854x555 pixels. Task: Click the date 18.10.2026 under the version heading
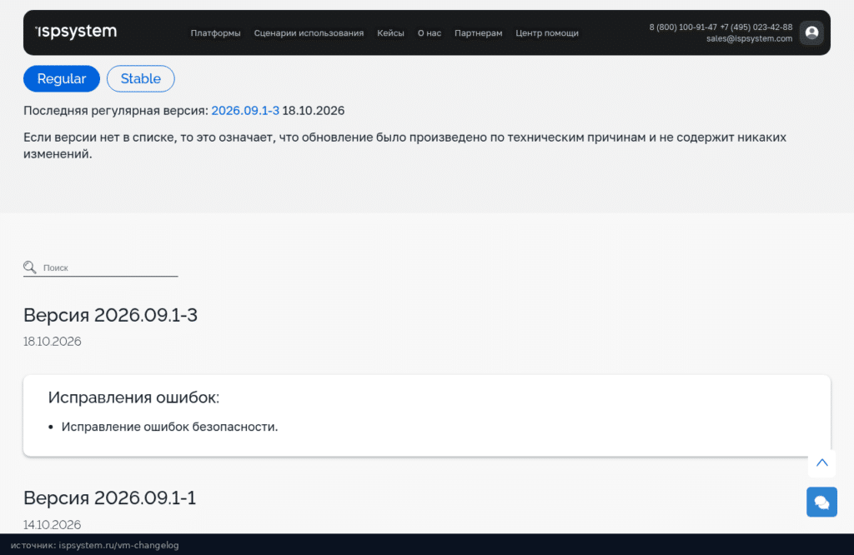(53, 342)
